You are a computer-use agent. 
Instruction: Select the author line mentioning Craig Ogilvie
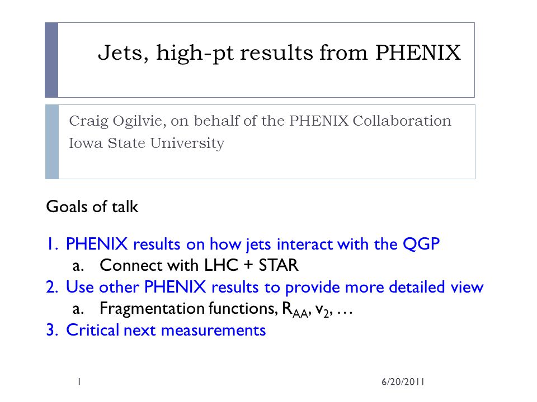[x=260, y=121]
